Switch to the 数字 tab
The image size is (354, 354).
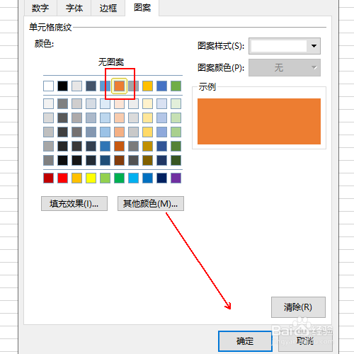(40, 8)
